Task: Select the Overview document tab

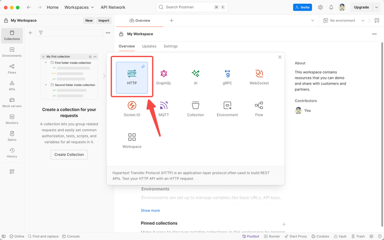Action: [140, 20]
